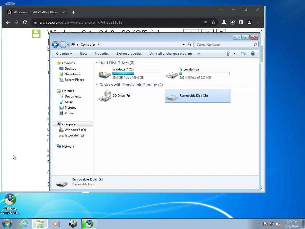This screenshot has width=305, height=229.
Task: Eject the selected removable disk
Action: pyautogui.click(x=83, y=54)
